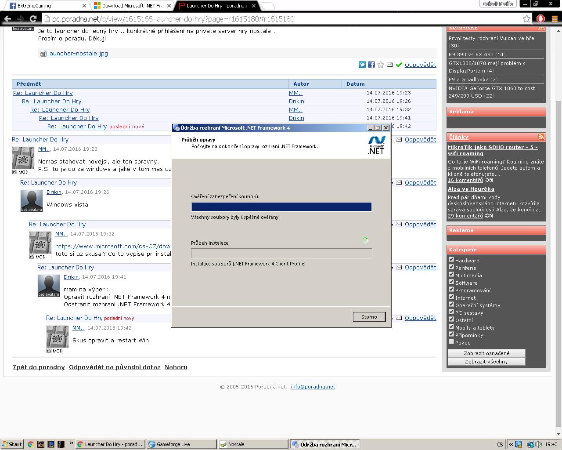The width and height of the screenshot is (562, 450).
Task: Click the file verification progress bar
Action: 281,207
